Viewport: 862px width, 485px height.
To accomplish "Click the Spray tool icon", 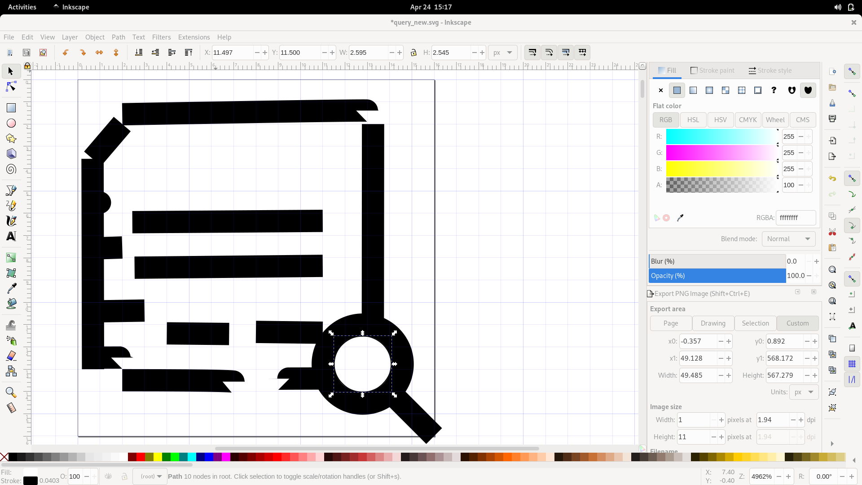I will pos(11,340).
